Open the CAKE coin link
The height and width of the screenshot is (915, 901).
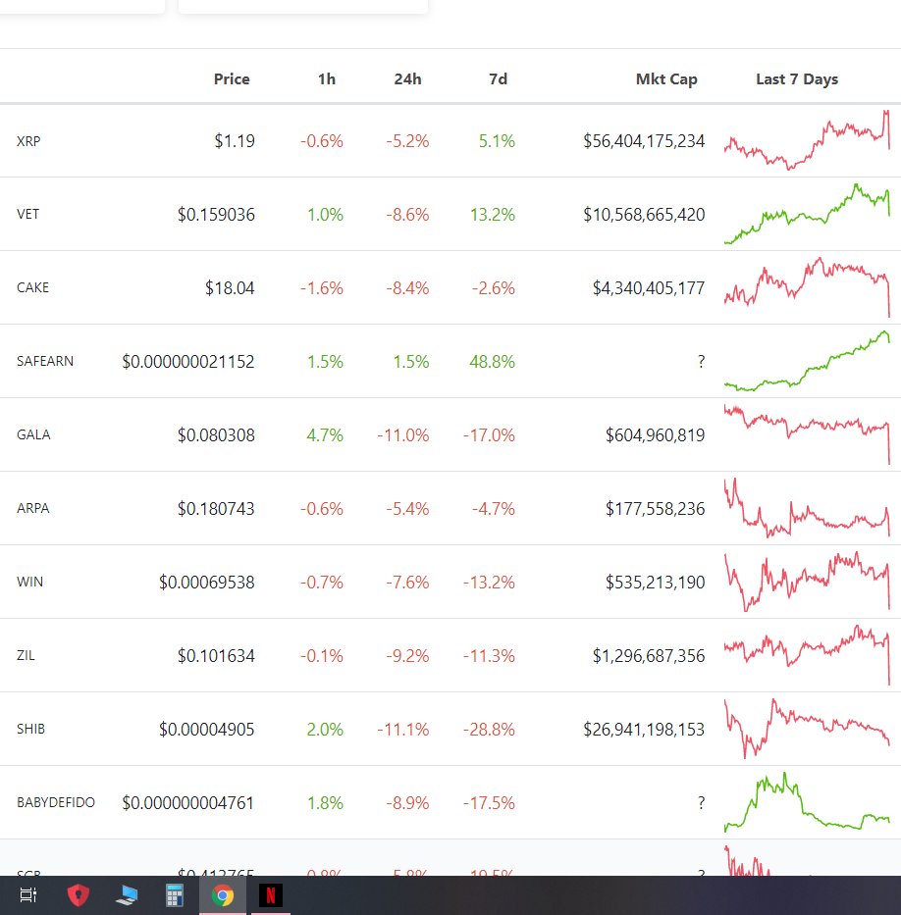(32, 287)
